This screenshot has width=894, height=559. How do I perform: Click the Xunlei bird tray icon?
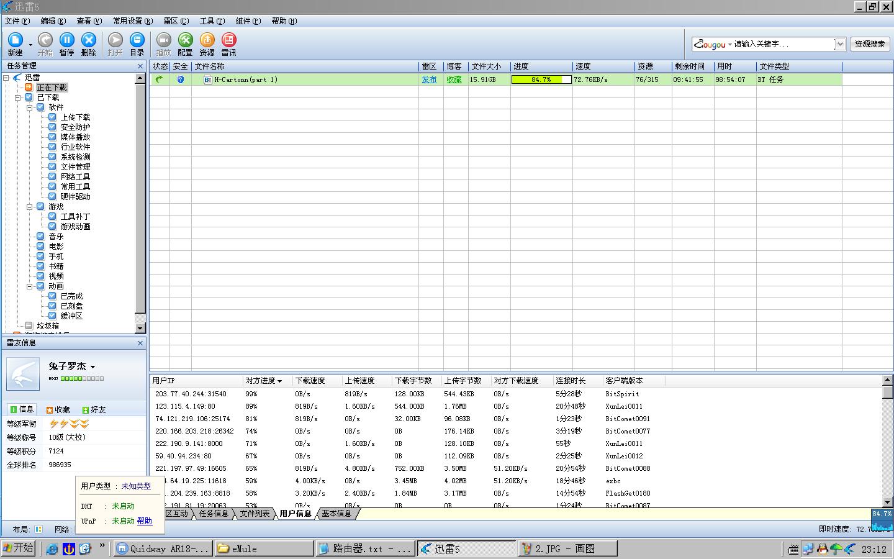pyautogui.click(x=850, y=549)
